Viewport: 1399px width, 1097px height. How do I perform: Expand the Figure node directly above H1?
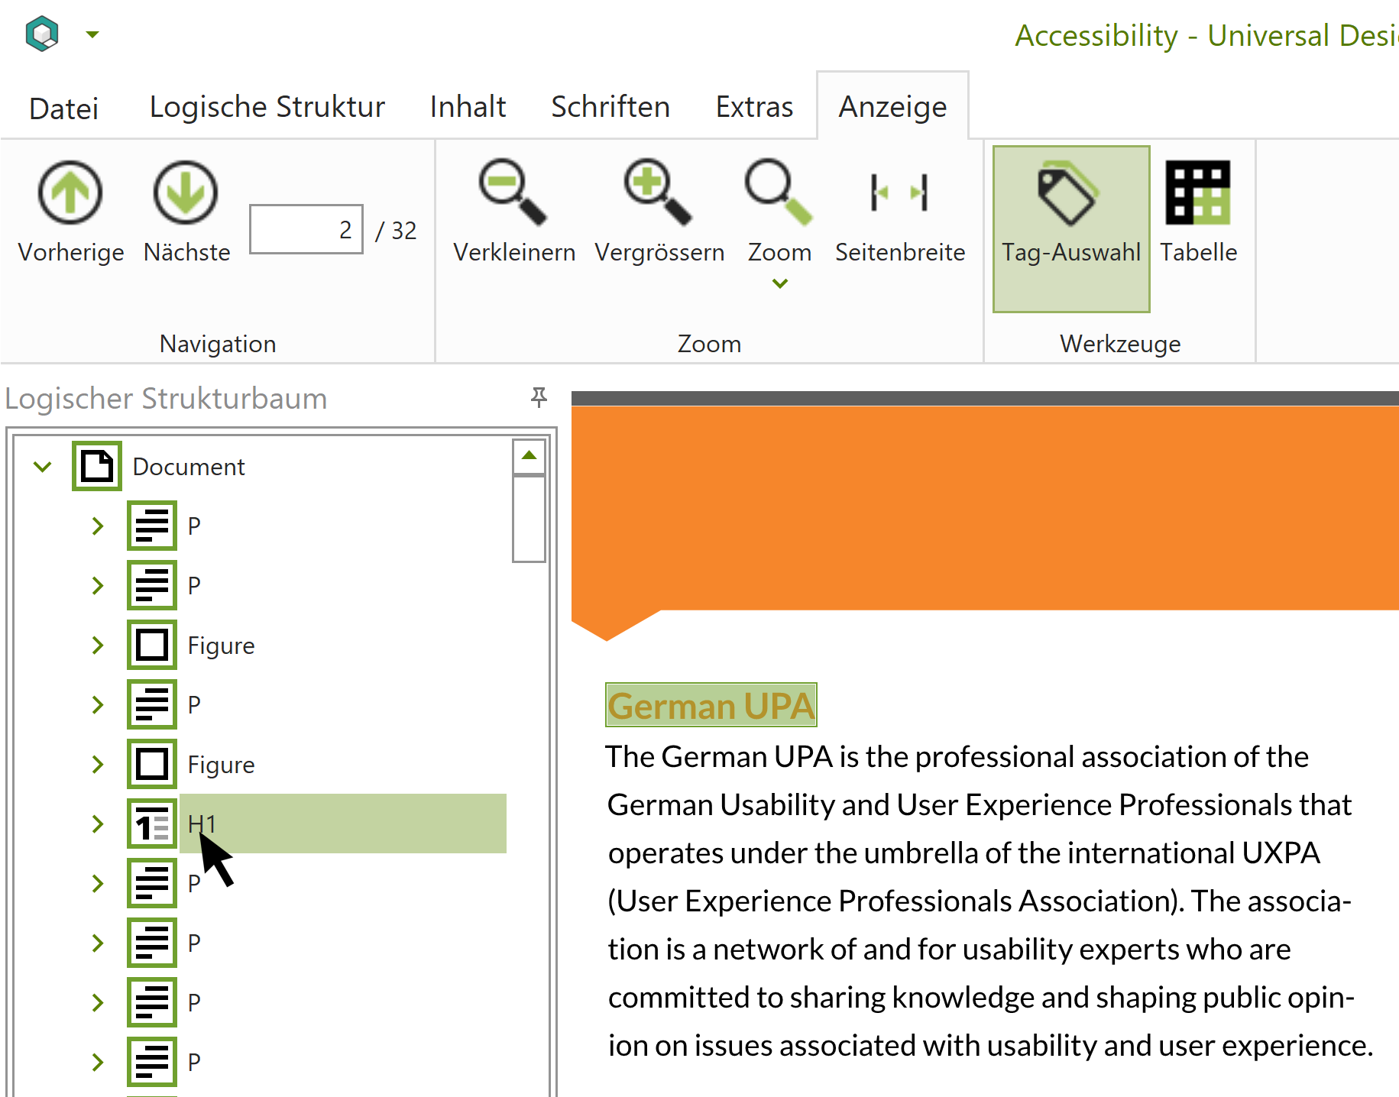coord(97,764)
